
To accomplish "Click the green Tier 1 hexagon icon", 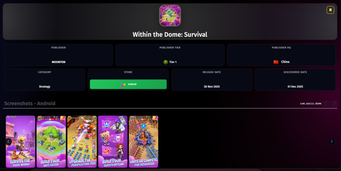I will click(166, 62).
